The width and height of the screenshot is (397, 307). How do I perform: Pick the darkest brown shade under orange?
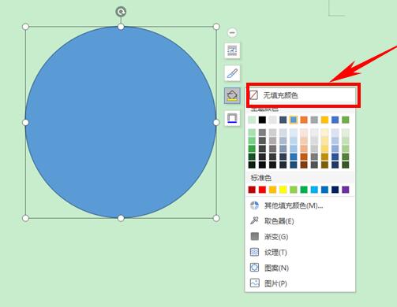304,165
